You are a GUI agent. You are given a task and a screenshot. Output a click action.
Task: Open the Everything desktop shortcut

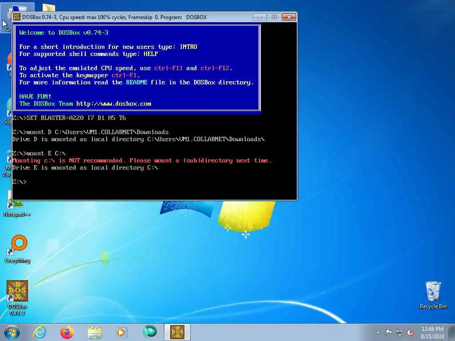(x=17, y=249)
